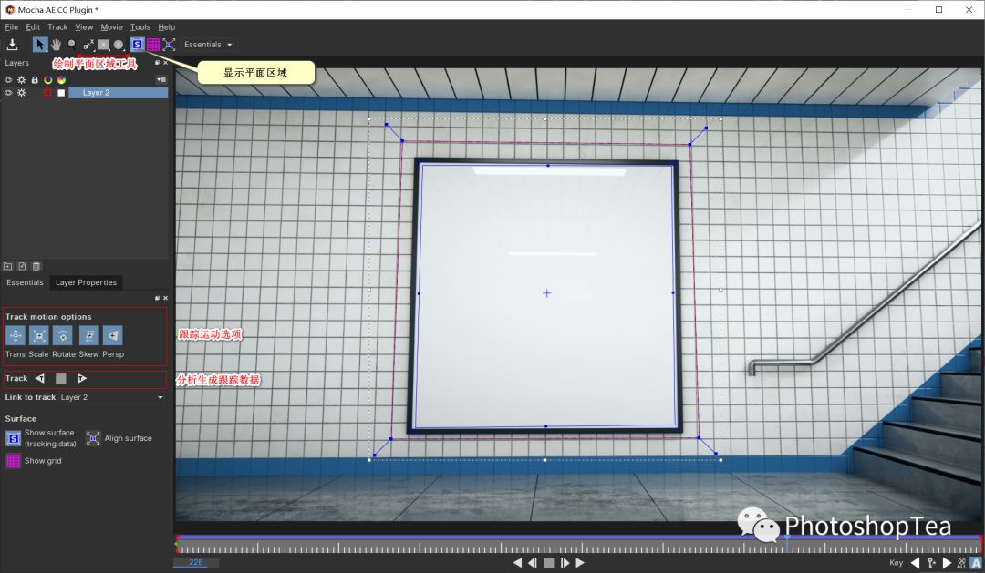Go to next keyframe
This screenshot has width=985, height=573.
(x=947, y=563)
